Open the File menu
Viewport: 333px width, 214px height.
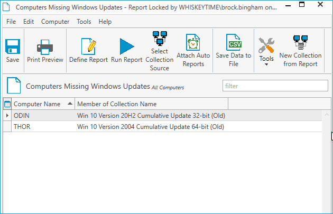[11, 22]
